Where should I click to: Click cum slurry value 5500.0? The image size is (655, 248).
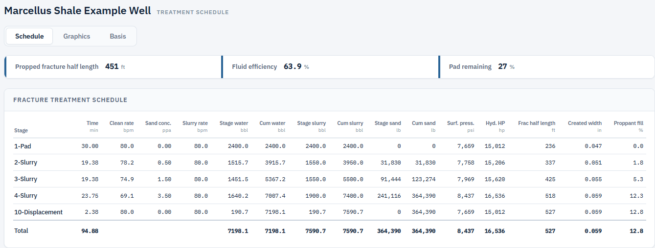coord(353,179)
